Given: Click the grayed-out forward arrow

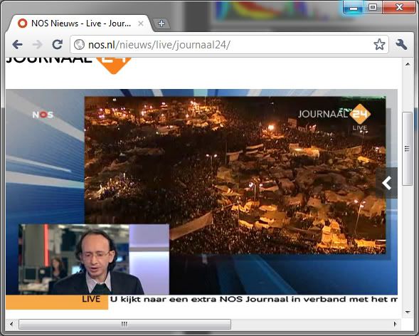Looking at the screenshot, I should pyautogui.click(x=37, y=44).
